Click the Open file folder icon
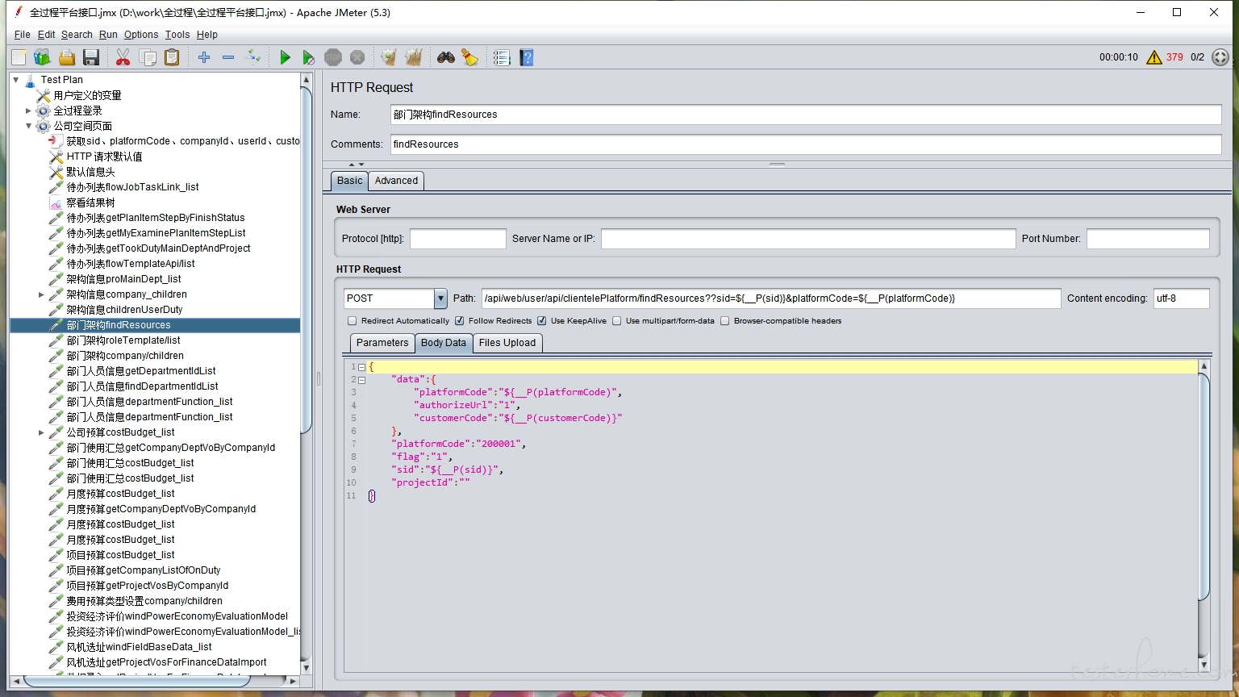Image resolution: width=1239 pixels, height=697 pixels. pos(67,57)
